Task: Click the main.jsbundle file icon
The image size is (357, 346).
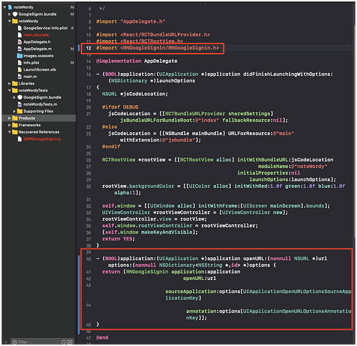Action: tap(20, 35)
